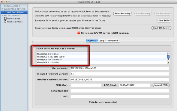Screen dimensions: 177x111
Task: Select iPhone3GS 4.3.5 (8L1) SHSH entry
Action: coord(102,54)
